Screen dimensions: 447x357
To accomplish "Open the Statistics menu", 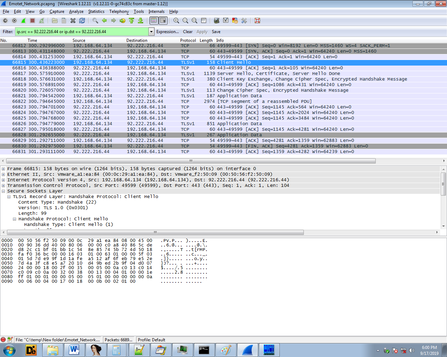I will [96, 12].
